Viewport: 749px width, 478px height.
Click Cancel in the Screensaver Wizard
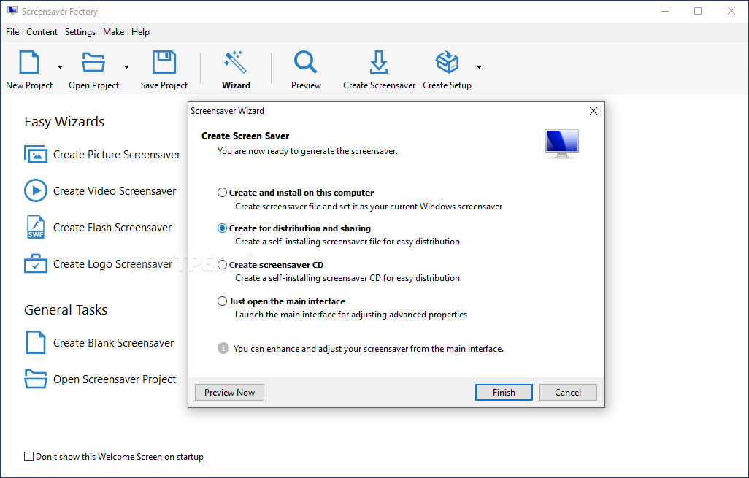coord(568,392)
